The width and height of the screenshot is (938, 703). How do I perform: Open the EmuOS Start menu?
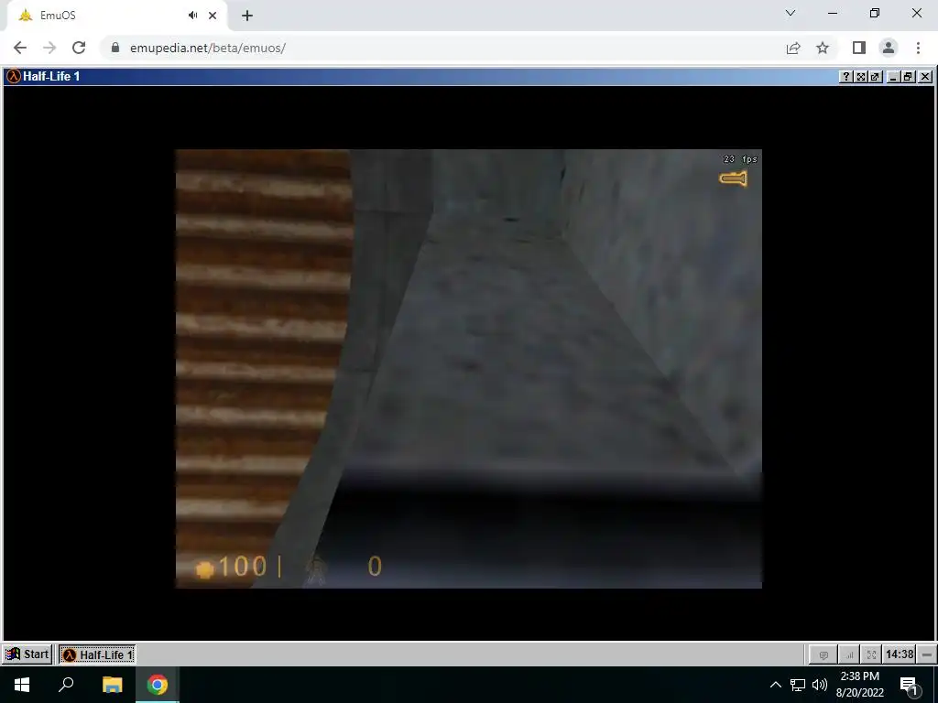(x=27, y=654)
